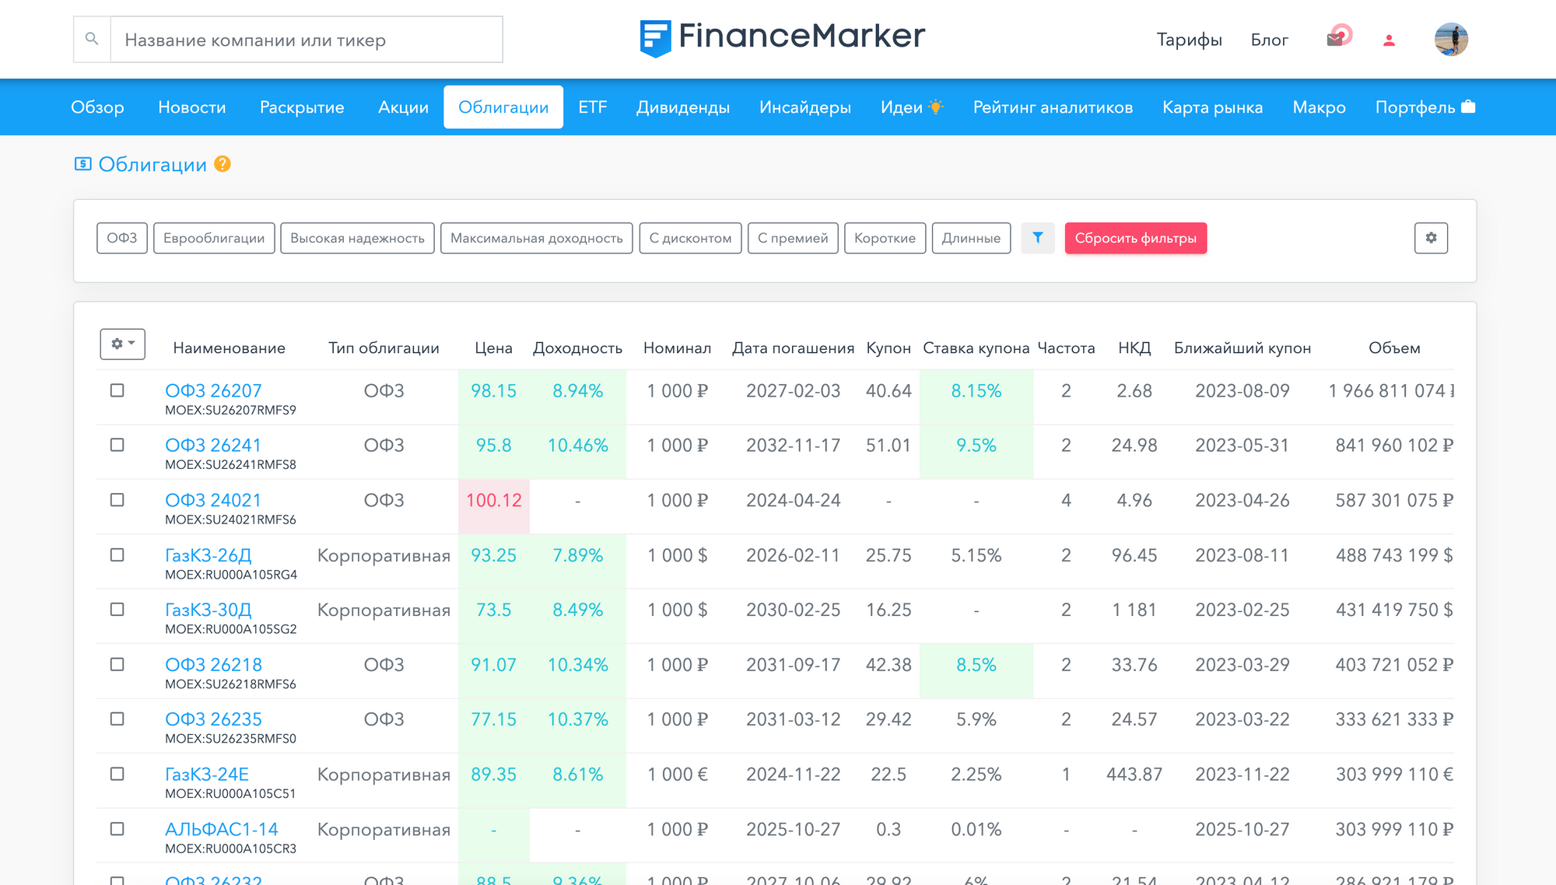Click the bond icon beside the Облигации heading
Image resolution: width=1556 pixels, height=885 pixels.
(x=83, y=164)
